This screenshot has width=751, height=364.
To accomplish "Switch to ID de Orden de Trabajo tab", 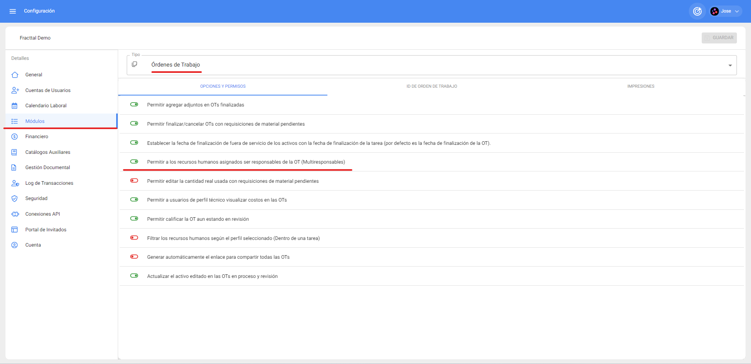I will click(431, 86).
